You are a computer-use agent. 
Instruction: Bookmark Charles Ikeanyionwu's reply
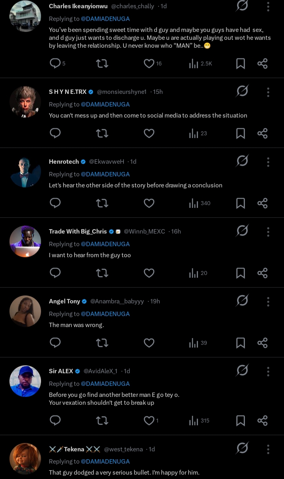pos(240,64)
